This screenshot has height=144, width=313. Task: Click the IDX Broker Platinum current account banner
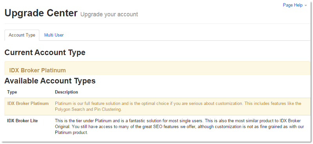click(157, 68)
